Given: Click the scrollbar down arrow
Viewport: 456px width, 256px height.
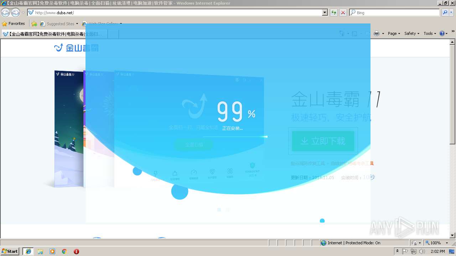Looking at the screenshot, I should point(453,235).
